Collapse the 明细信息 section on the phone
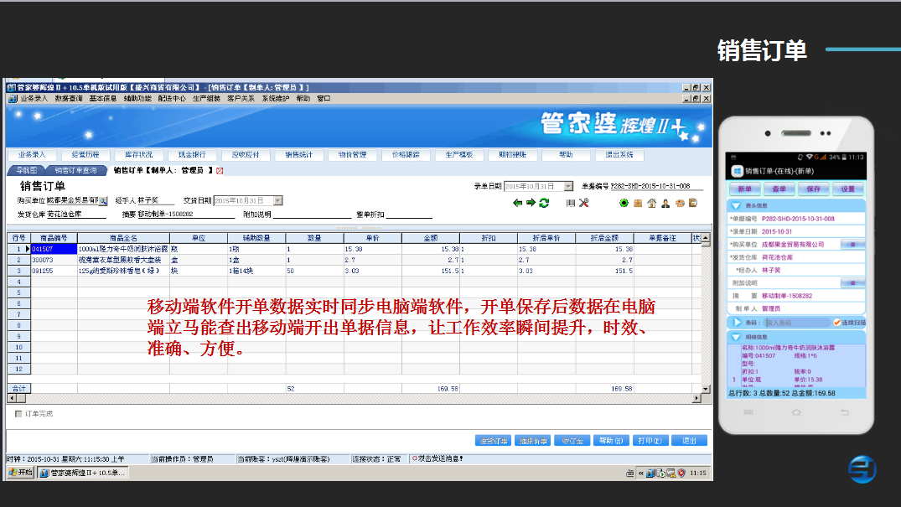 click(x=736, y=337)
